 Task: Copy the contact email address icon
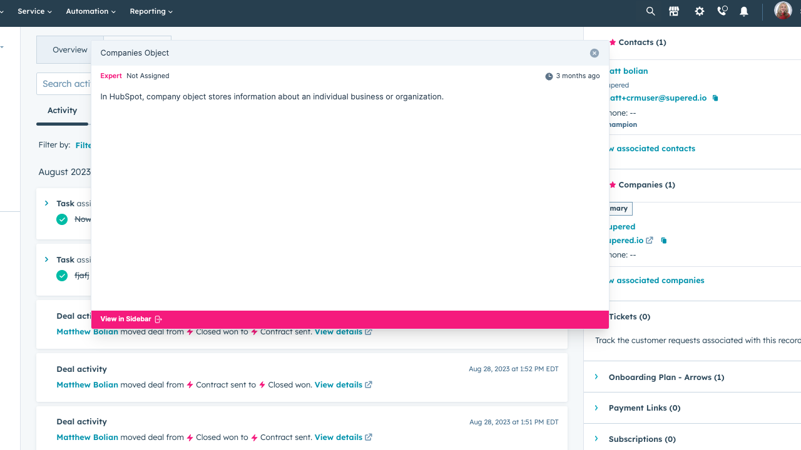(x=715, y=98)
